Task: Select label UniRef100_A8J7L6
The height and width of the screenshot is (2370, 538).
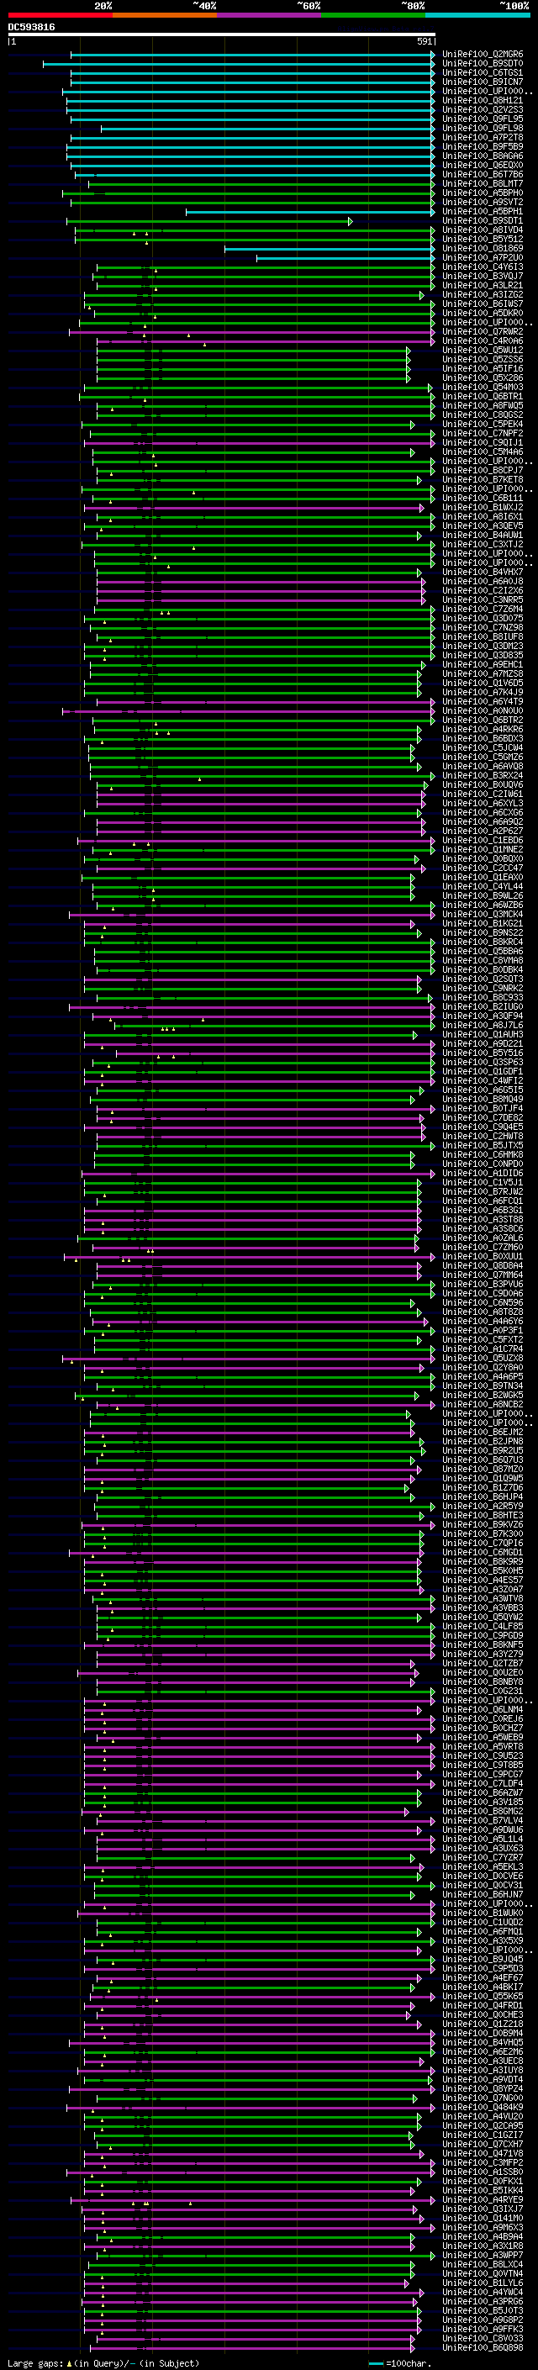Action: pos(483,1026)
